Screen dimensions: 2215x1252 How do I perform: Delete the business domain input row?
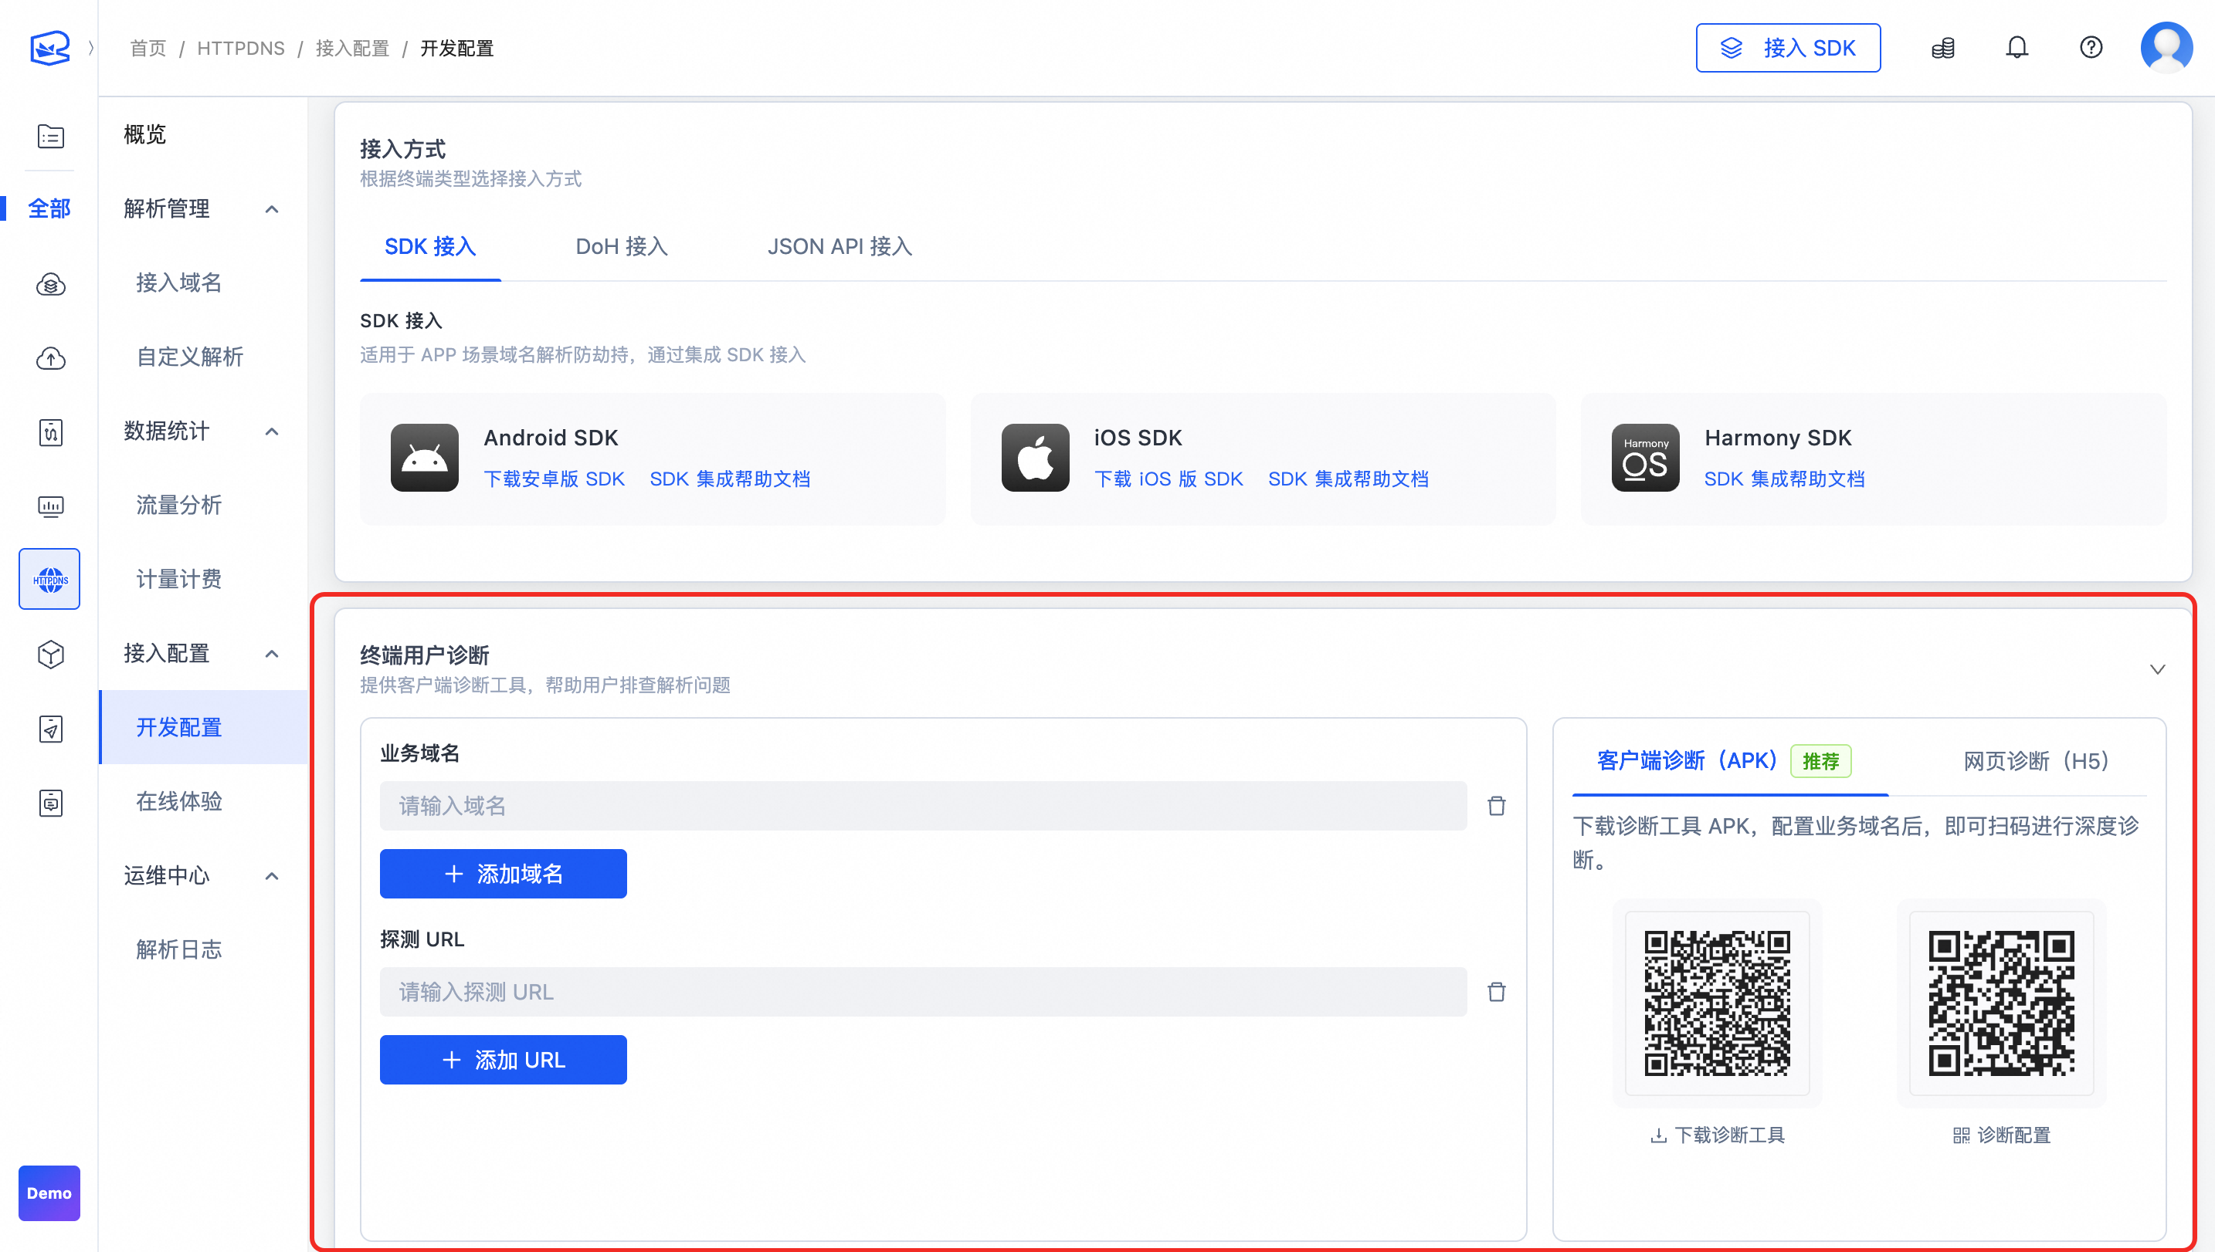click(x=1496, y=806)
